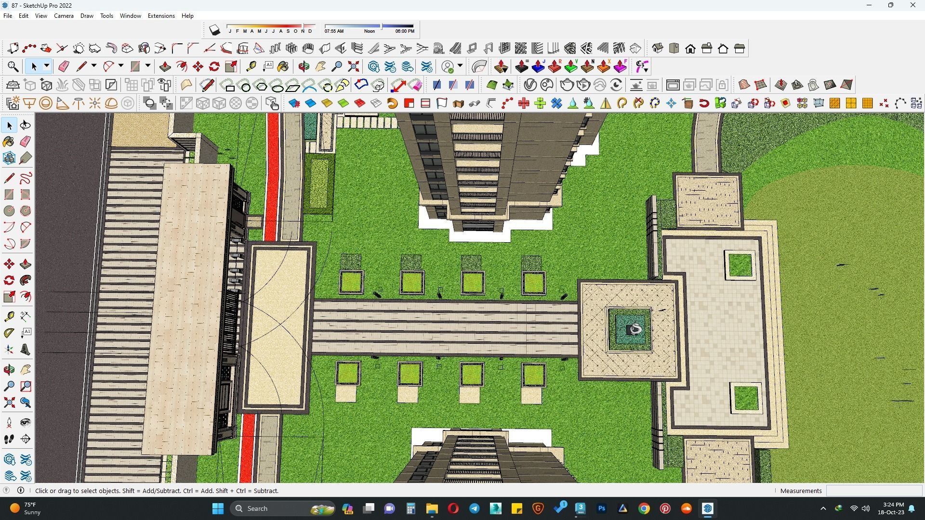Expand the Select tool dropdown arrow
Viewport: 925px width, 520px height.
tap(47, 66)
